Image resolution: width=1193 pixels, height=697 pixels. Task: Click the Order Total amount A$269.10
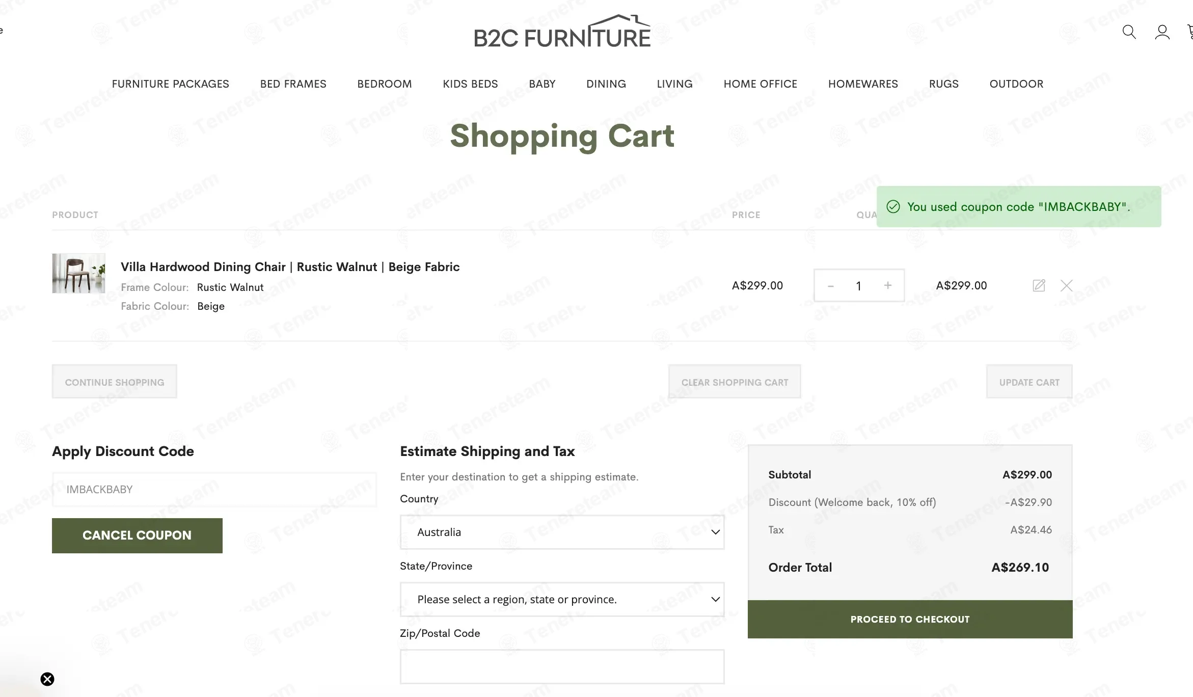(1020, 568)
